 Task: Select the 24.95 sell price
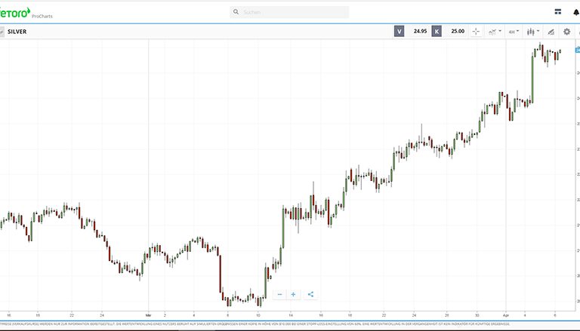(420, 32)
